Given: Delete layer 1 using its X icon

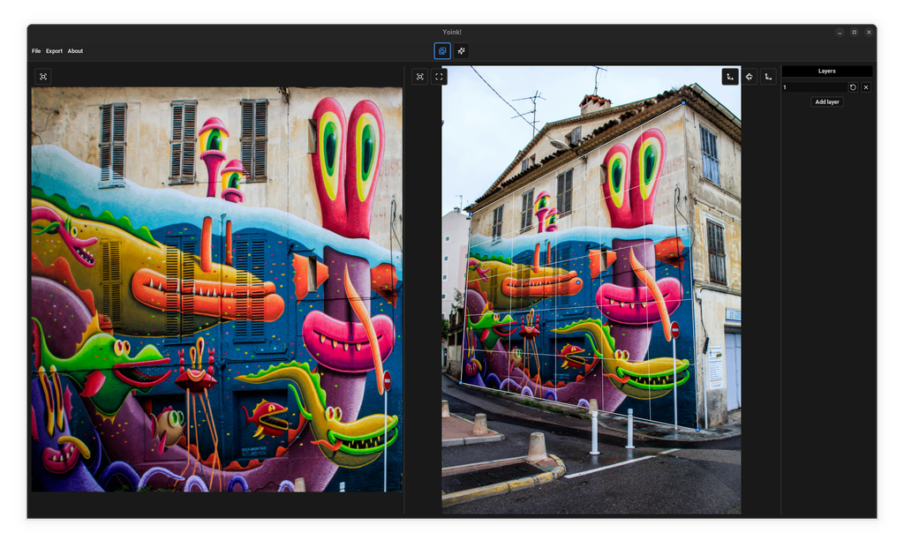Looking at the screenshot, I should (866, 87).
